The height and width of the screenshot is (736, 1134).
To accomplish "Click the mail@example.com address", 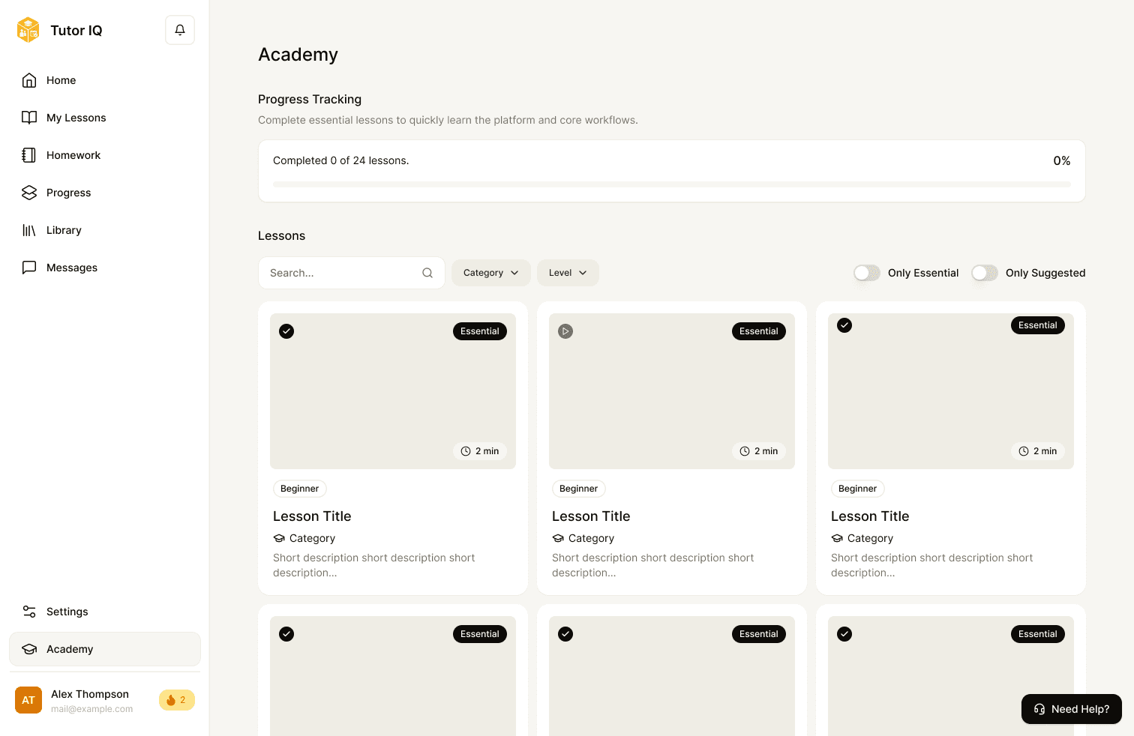I will tap(92, 709).
